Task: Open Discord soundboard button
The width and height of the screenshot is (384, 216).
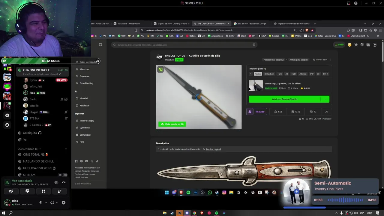Action: [60, 191]
